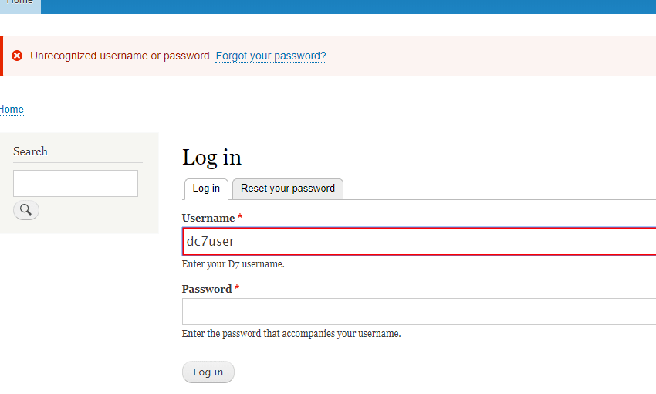Image resolution: width=656 pixels, height=394 pixels.
Task: Click the red error X icon
Action: tap(17, 56)
